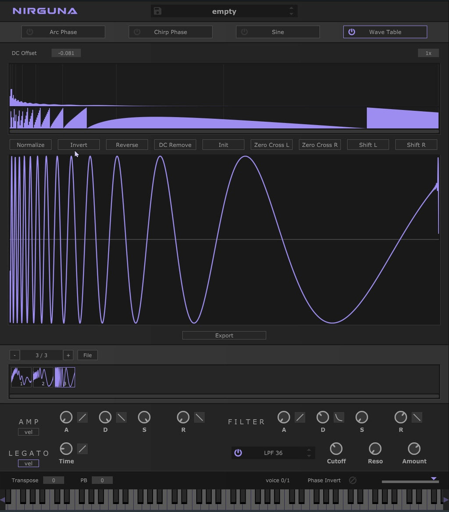Viewport: 449px width, 512px height.
Task: Select the Sine oscillator tab
Action: [278, 32]
